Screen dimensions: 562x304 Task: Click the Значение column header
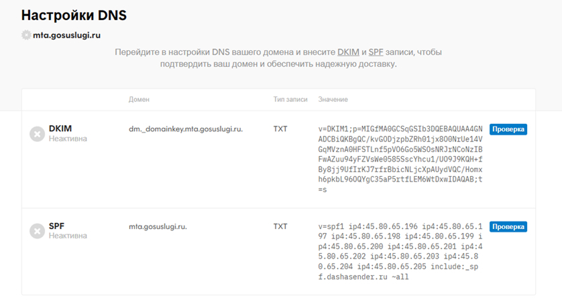[333, 99]
